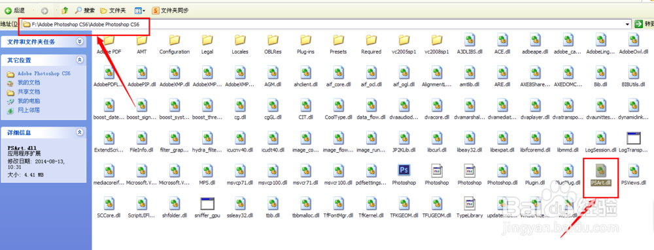654x250 pixels.
Task: Select the CoolType.dll file
Action: (338, 110)
